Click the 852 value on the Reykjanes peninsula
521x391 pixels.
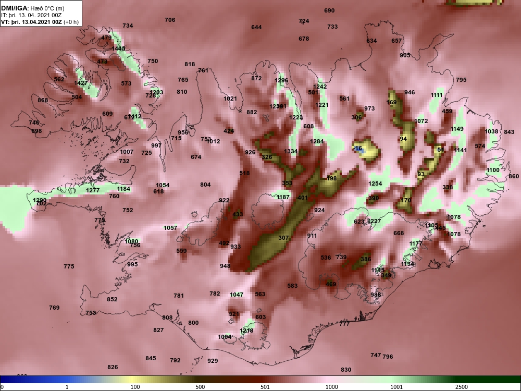pyautogui.click(x=112, y=299)
